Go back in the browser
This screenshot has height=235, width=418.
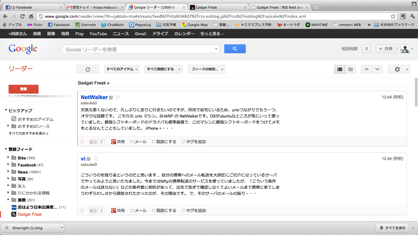tap(6, 17)
